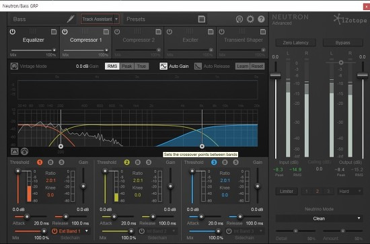Screen dimensions: 370x244
Task: Click the Bypass button
Action: click(342, 42)
